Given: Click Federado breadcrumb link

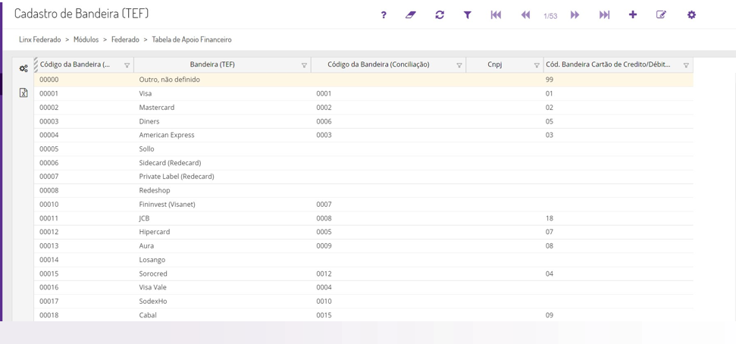Looking at the screenshot, I should pyautogui.click(x=125, y=40).
